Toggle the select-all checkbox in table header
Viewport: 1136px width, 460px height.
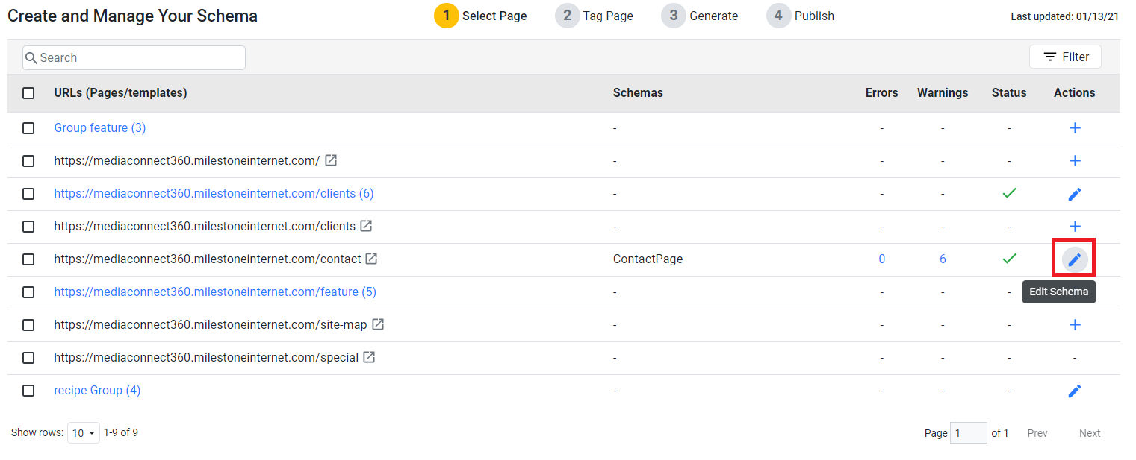click(x=28, y=93)
